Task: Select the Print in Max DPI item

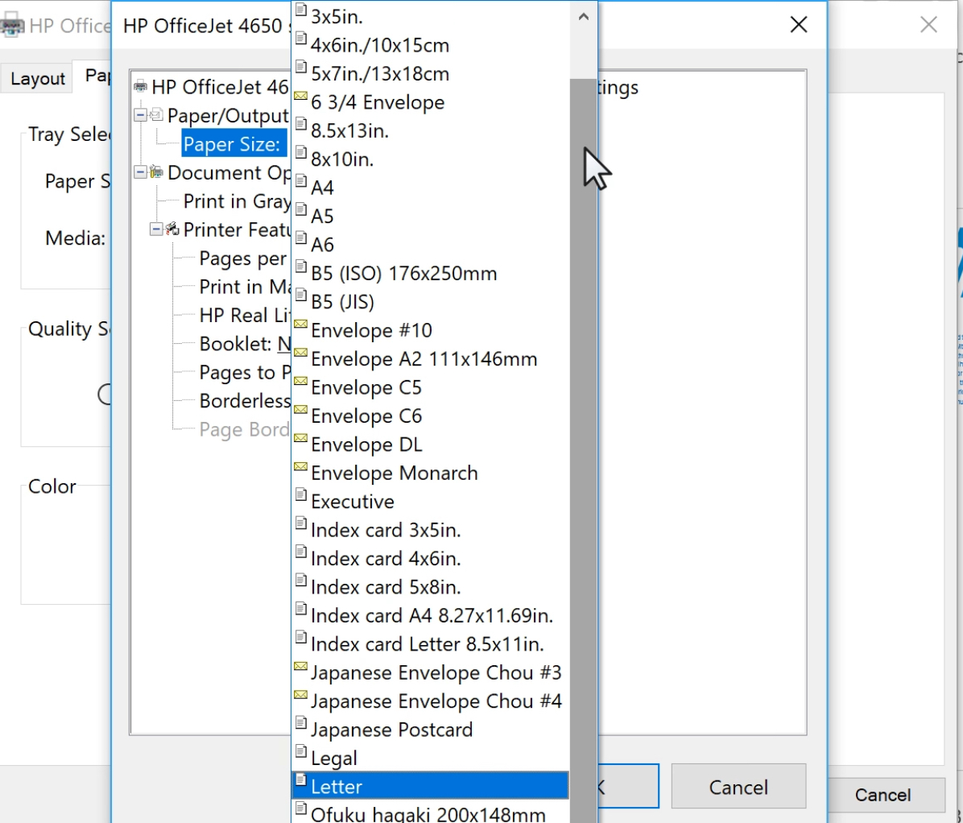Action: [x=245, y=286]
